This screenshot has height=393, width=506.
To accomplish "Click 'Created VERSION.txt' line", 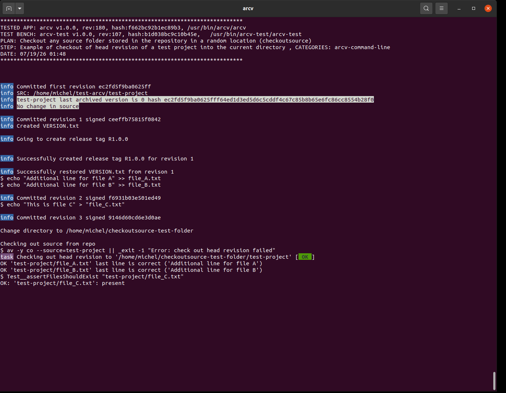I will pyautogui.click(x=48, y=126).
